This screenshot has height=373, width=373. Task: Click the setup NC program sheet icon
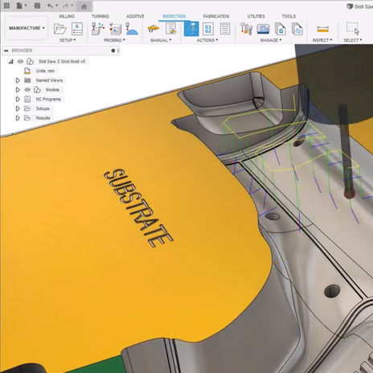(77, 29)
